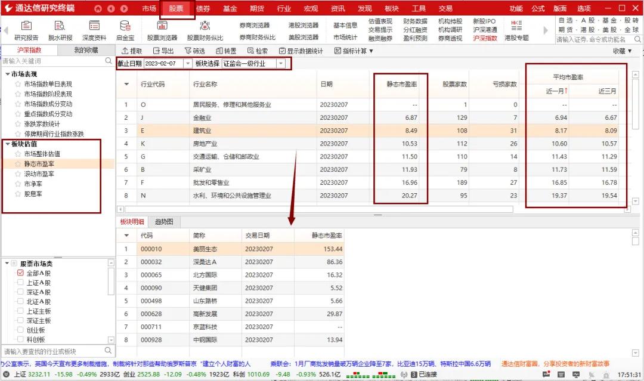
Task: Switch to the 基金 menu
Action: [230, 8]
